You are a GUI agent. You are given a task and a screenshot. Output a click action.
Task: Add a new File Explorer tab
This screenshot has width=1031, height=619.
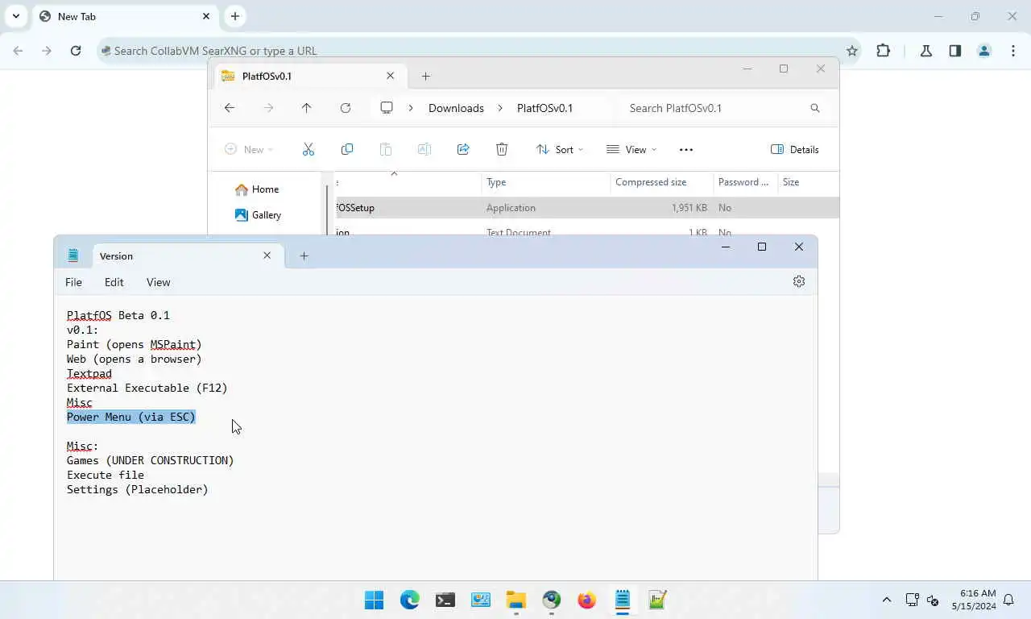(426, 77)
